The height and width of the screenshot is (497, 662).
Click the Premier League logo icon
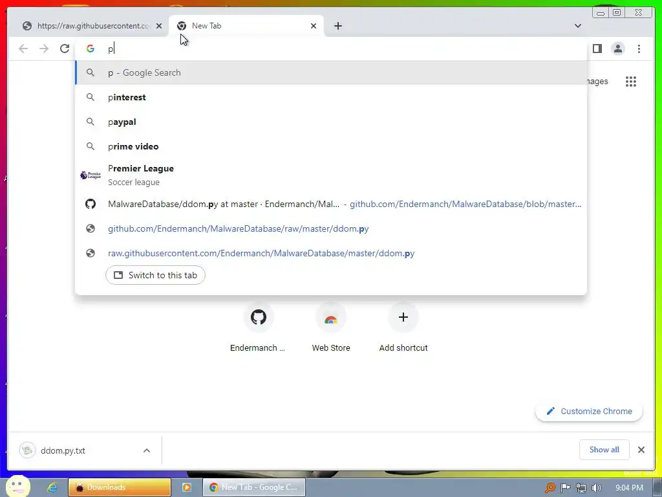pos(91,175)
